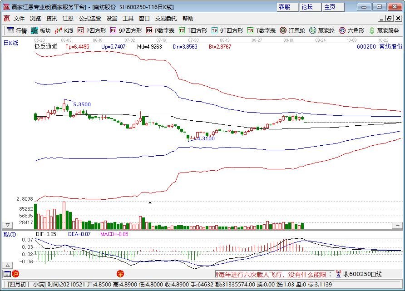
Task: Click the Bt=2.8767 indicator value
Action: pos(220,47)
